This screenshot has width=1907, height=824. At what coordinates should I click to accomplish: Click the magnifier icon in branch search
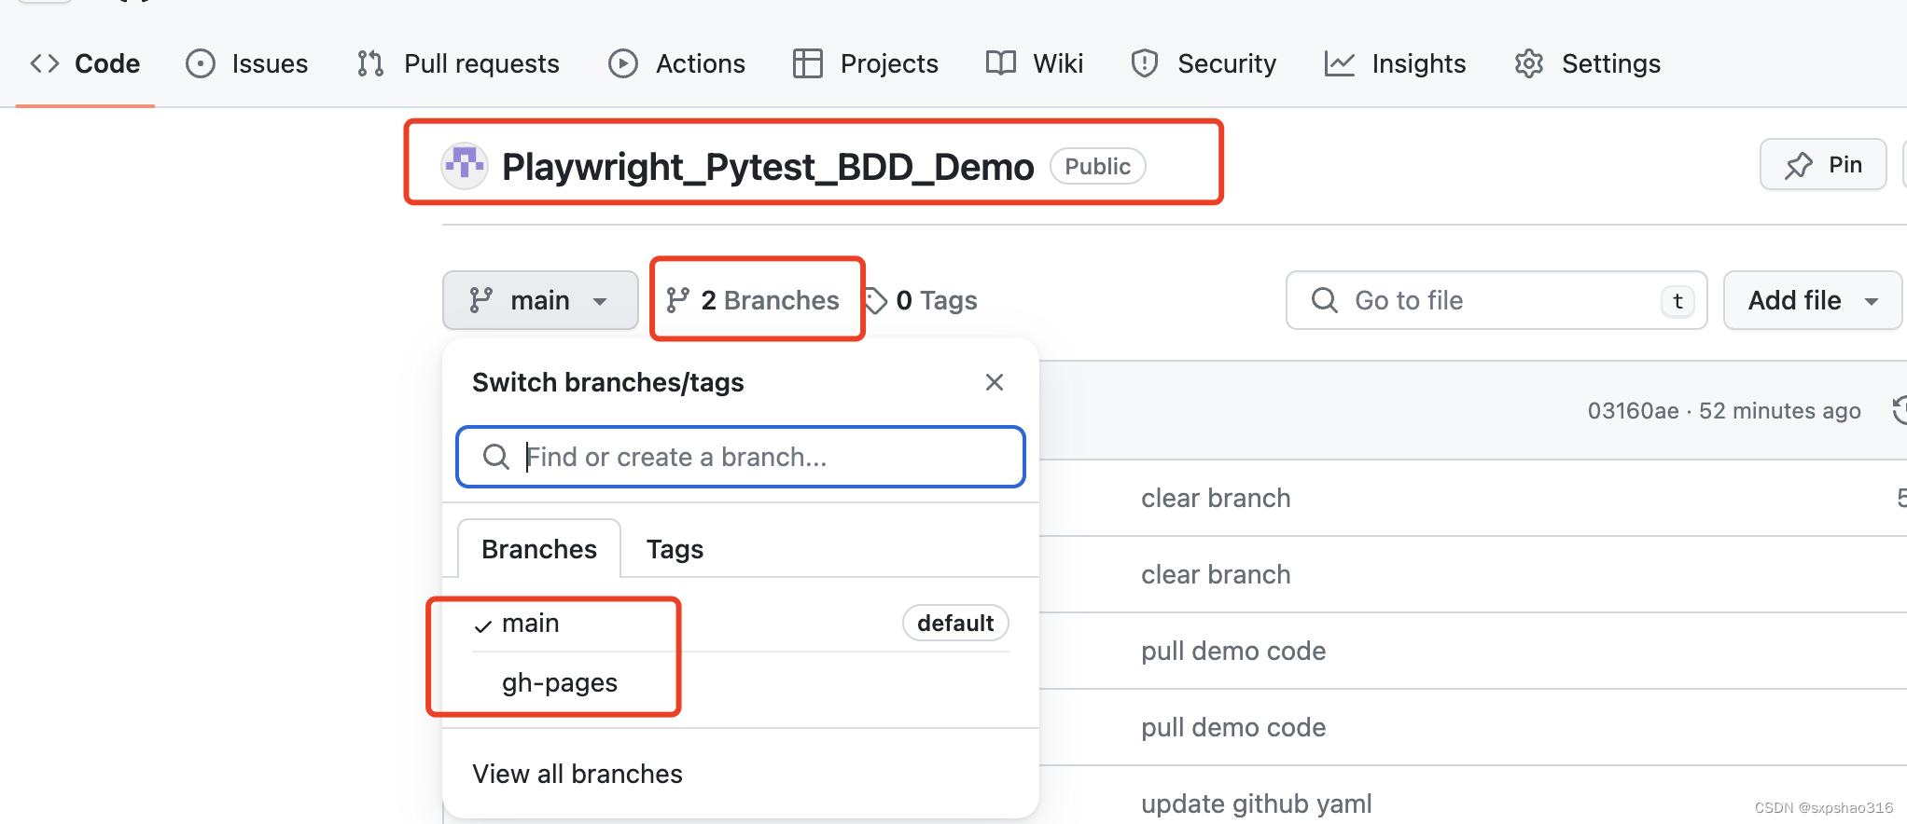tap(495, 457)
